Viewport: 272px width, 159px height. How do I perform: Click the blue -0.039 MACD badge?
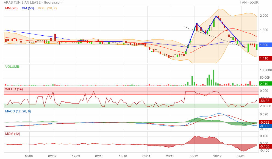click(x=265, y=126)
